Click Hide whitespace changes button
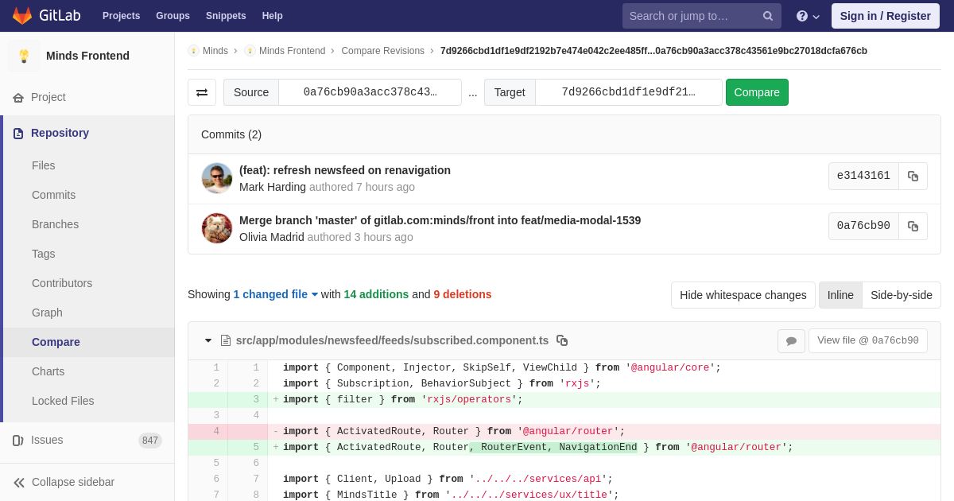The width and height of the screenshot is (954, 501). (x=743, y=295)
